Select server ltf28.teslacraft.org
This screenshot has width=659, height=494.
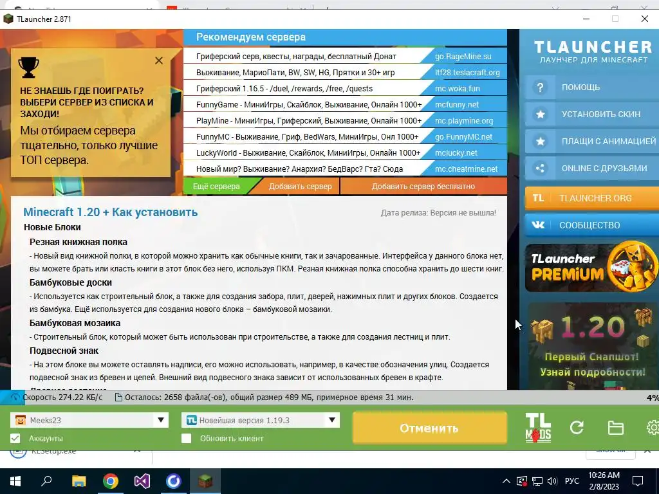[x=467, y=72]
